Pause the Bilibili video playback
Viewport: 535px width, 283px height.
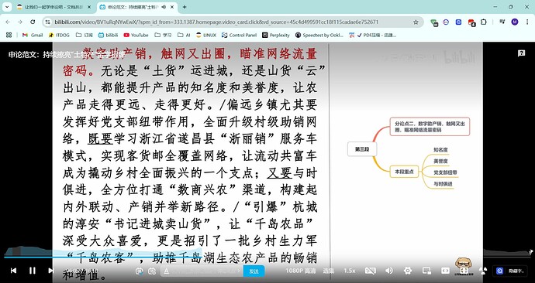point(33,271)
